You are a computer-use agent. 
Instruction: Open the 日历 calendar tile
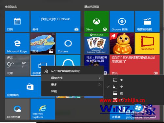17,21
